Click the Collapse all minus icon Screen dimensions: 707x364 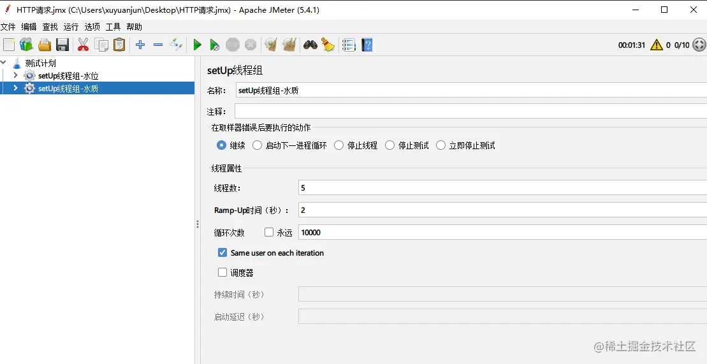(x=158, y=45)
